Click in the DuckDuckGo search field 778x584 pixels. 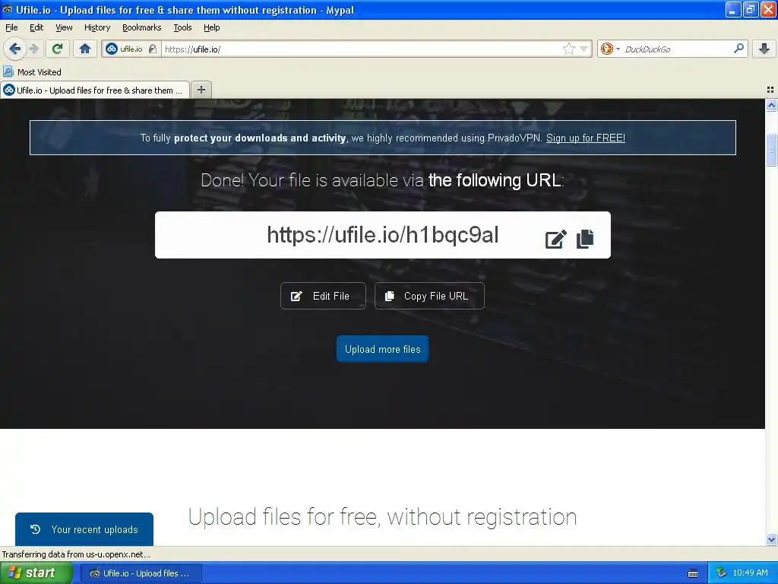pyautogui.click(x=677, y=49)
